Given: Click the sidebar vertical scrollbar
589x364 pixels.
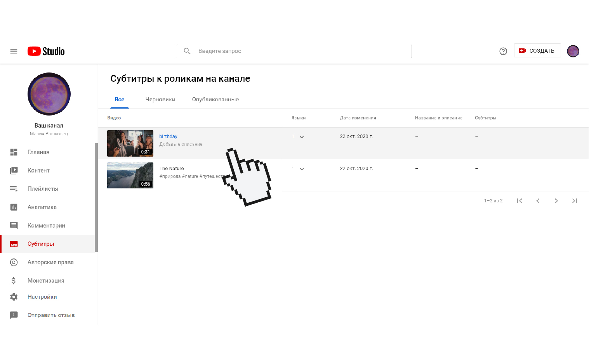Looking at the screenshot, I should 96,198.
